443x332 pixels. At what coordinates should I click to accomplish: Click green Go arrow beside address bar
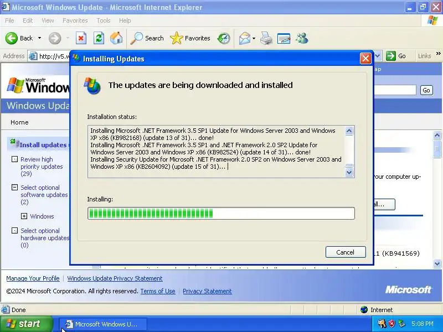tap(391, 56)
